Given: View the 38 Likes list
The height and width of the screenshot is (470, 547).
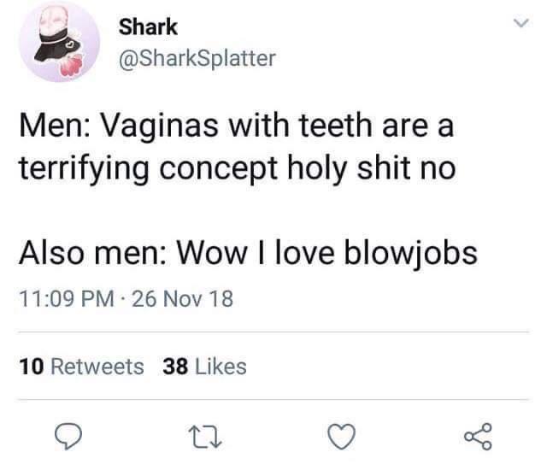Looking at the screenshot, I should pyautogui.click(x=204, y=367).
